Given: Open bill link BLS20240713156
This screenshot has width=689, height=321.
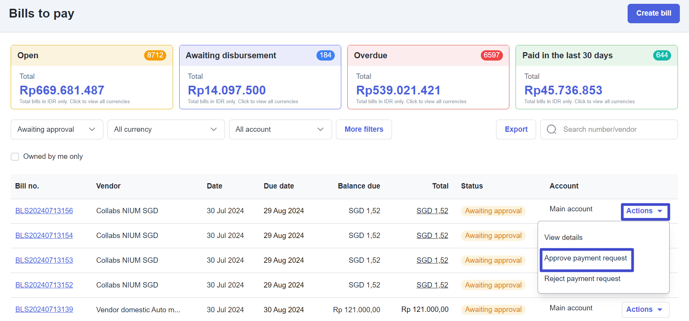Looking at the screenshot, I should click(44, 211).
